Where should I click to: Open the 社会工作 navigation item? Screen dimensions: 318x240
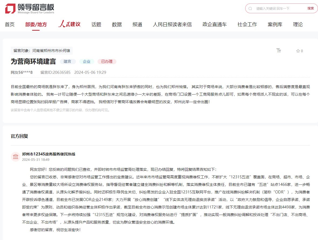tap(247, 25)
